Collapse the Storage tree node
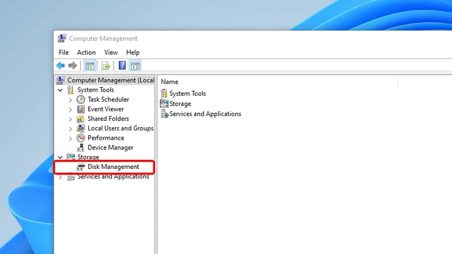452x254 pixels. (x=60, y=157)
